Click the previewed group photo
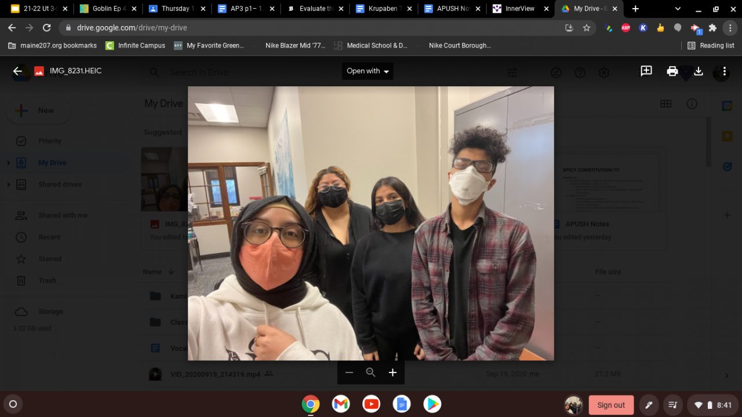Viewport: 742px width, 417px height. point(371,224)
